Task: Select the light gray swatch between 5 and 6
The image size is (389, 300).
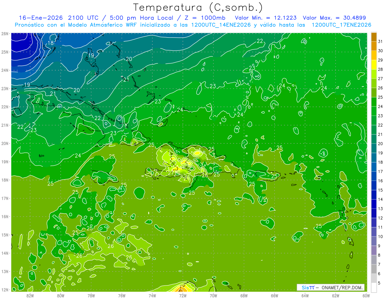Action: point(374,278)
